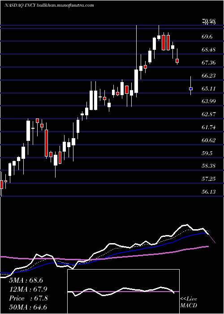Click the Price : 67.8 readout

[28, 298]
